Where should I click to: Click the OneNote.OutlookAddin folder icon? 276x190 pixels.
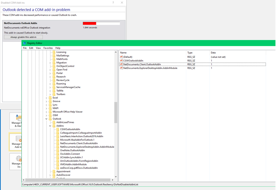point(57,150)
